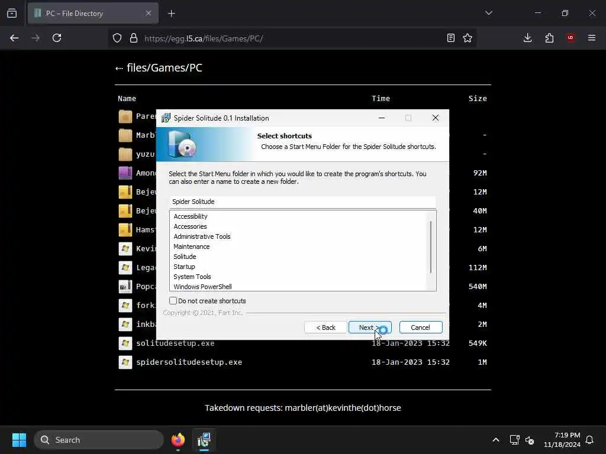Click the Hams archive file icon
The width and height of the screenshot is (606, 454).
[125, 230]
